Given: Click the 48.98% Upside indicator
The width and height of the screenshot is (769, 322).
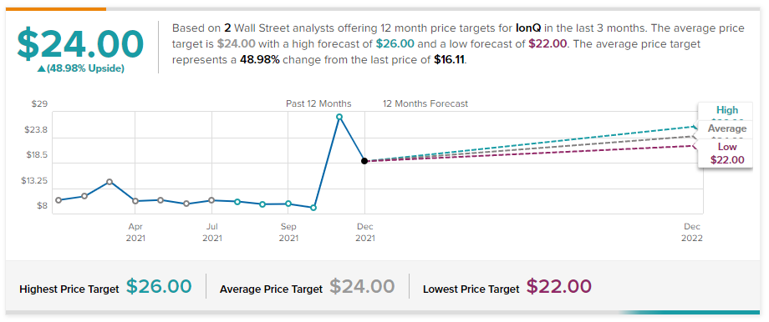Looking at the screenshot, I should coord(81,68).
